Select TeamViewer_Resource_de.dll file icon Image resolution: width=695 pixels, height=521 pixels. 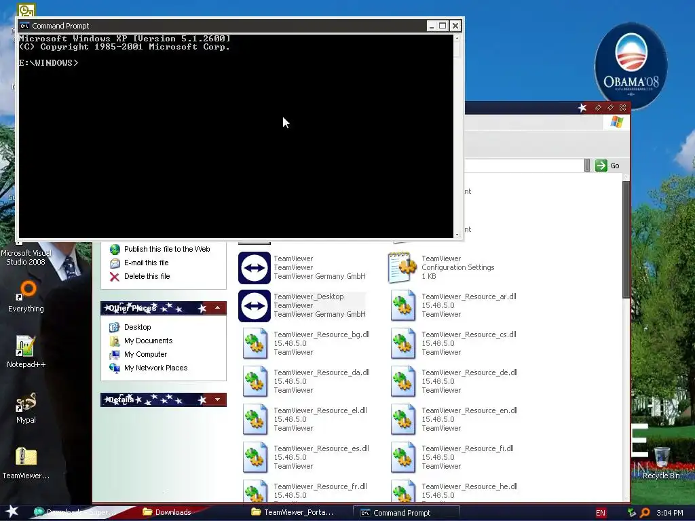[x=402, y=381]
